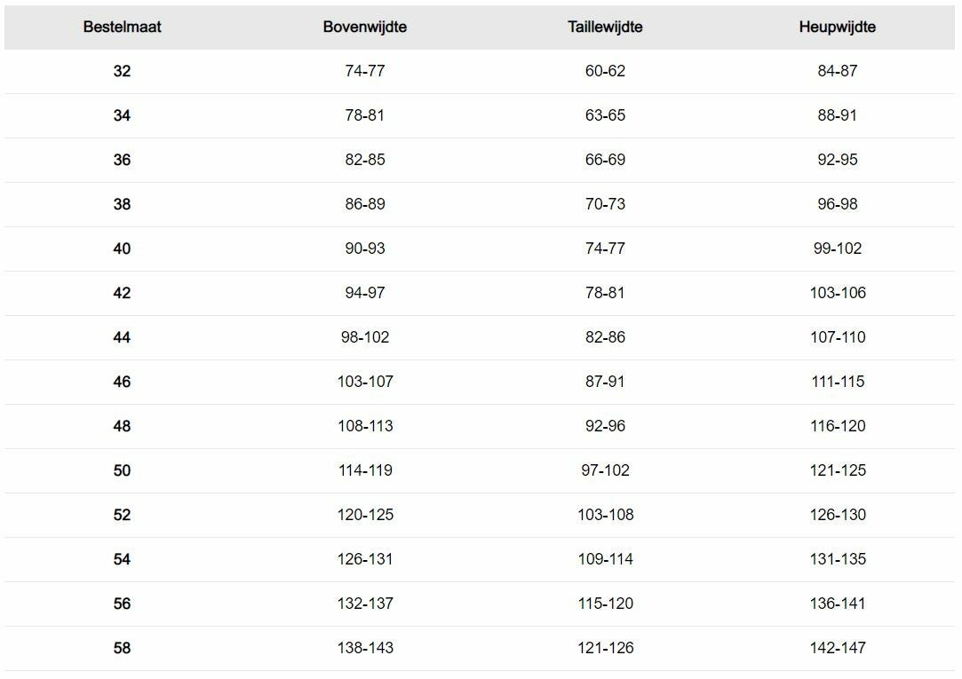Click Heupwijdte value 121-125
Viewport: 962px width, 679px height.
point(838,470)
